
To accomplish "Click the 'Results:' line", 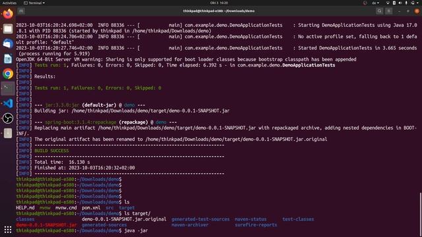I will (x=36, y=76).
